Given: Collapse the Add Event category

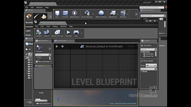Looking at the screenshot, I should (141, 52).
